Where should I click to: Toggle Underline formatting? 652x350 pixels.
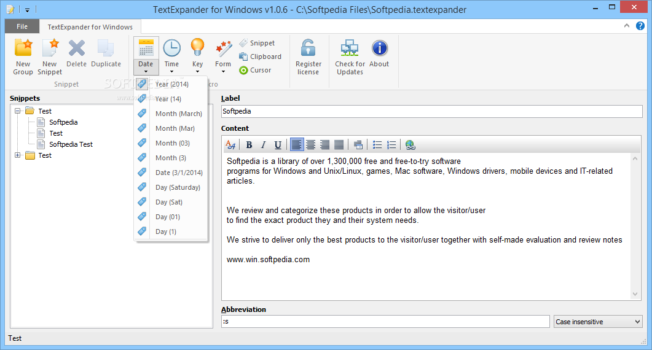click(278, 145)
